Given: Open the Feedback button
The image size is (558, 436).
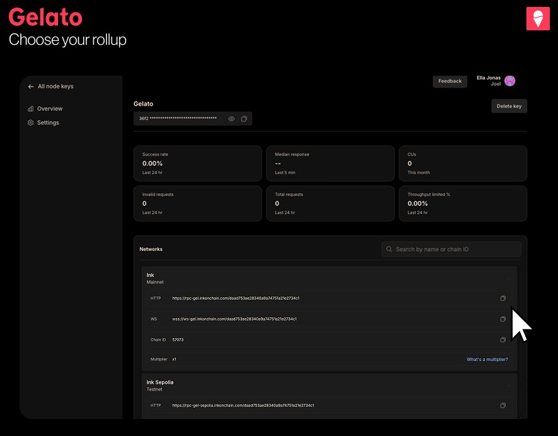Looking at the screenshot, I should point(450,81).
